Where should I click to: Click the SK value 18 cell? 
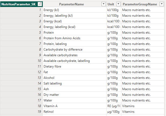point(21,106)
